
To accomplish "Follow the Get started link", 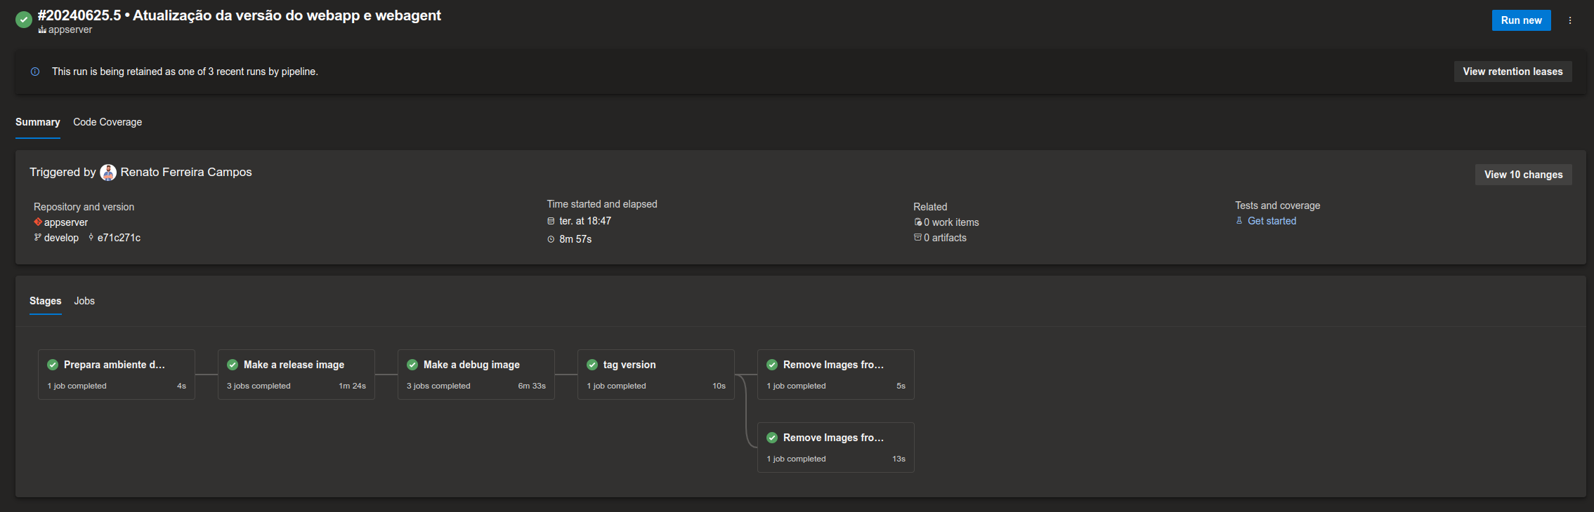I will (1272, 221).
